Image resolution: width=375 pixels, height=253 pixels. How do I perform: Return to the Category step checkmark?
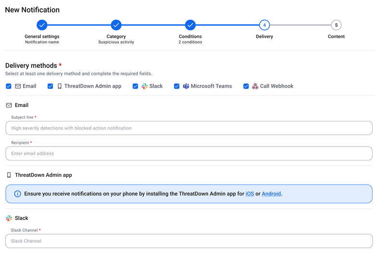coord(116,25)
